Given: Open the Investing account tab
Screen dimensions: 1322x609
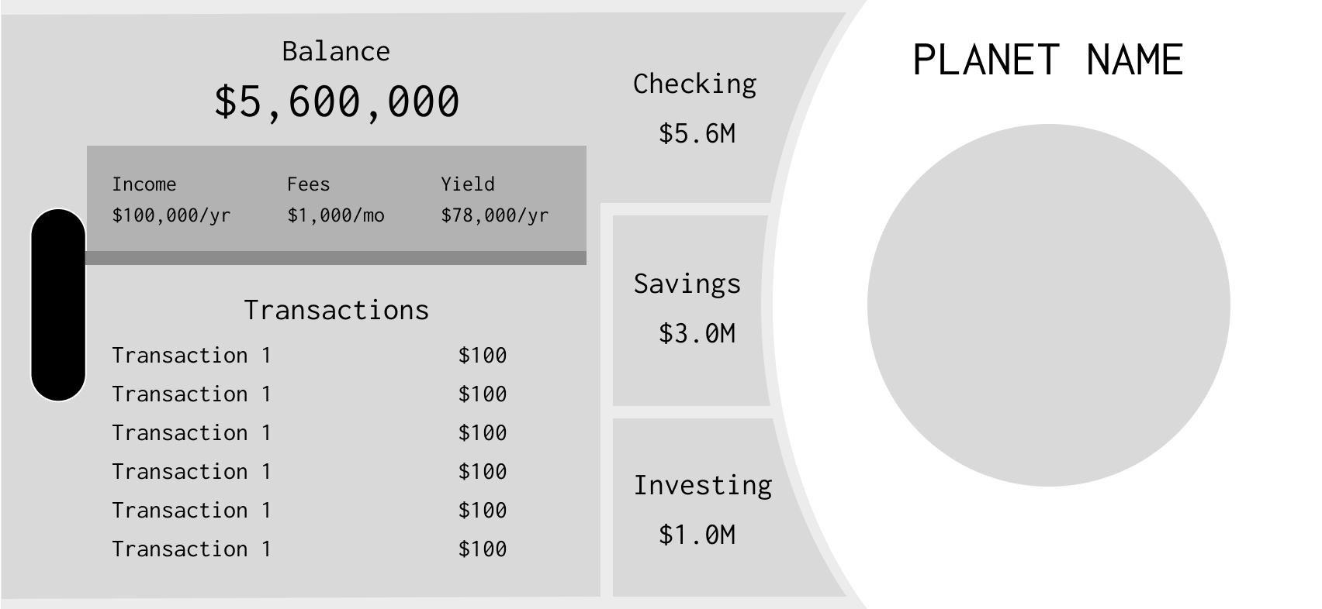Looking at the screenshot, I should click(x=698, y=508).
